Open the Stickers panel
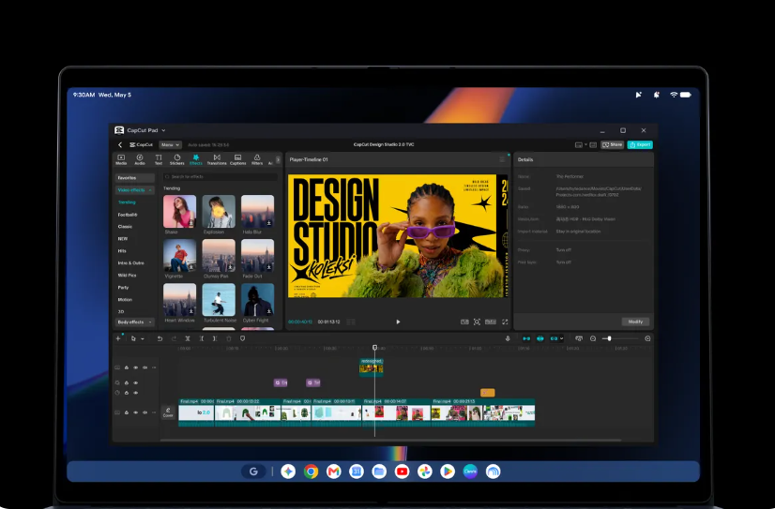 (176, 159)
